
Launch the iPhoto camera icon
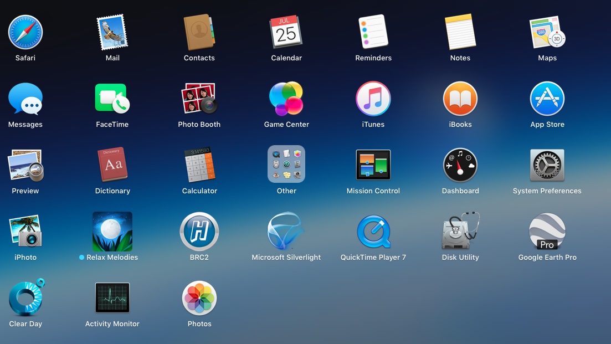pyautogui.click(x=25, y=232)
